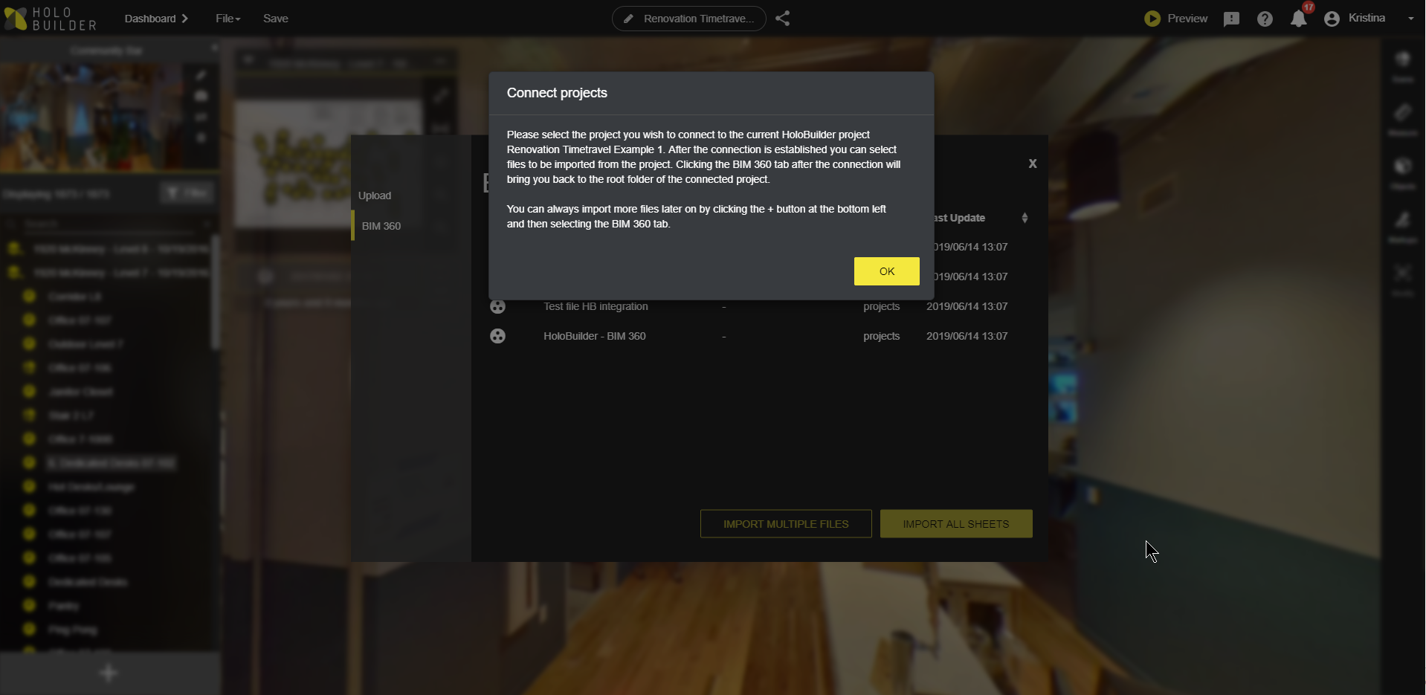Click IMPORT ALL SHEETS button
Viewport: 1426px width, 695px height.
click(x=956, y=524)
